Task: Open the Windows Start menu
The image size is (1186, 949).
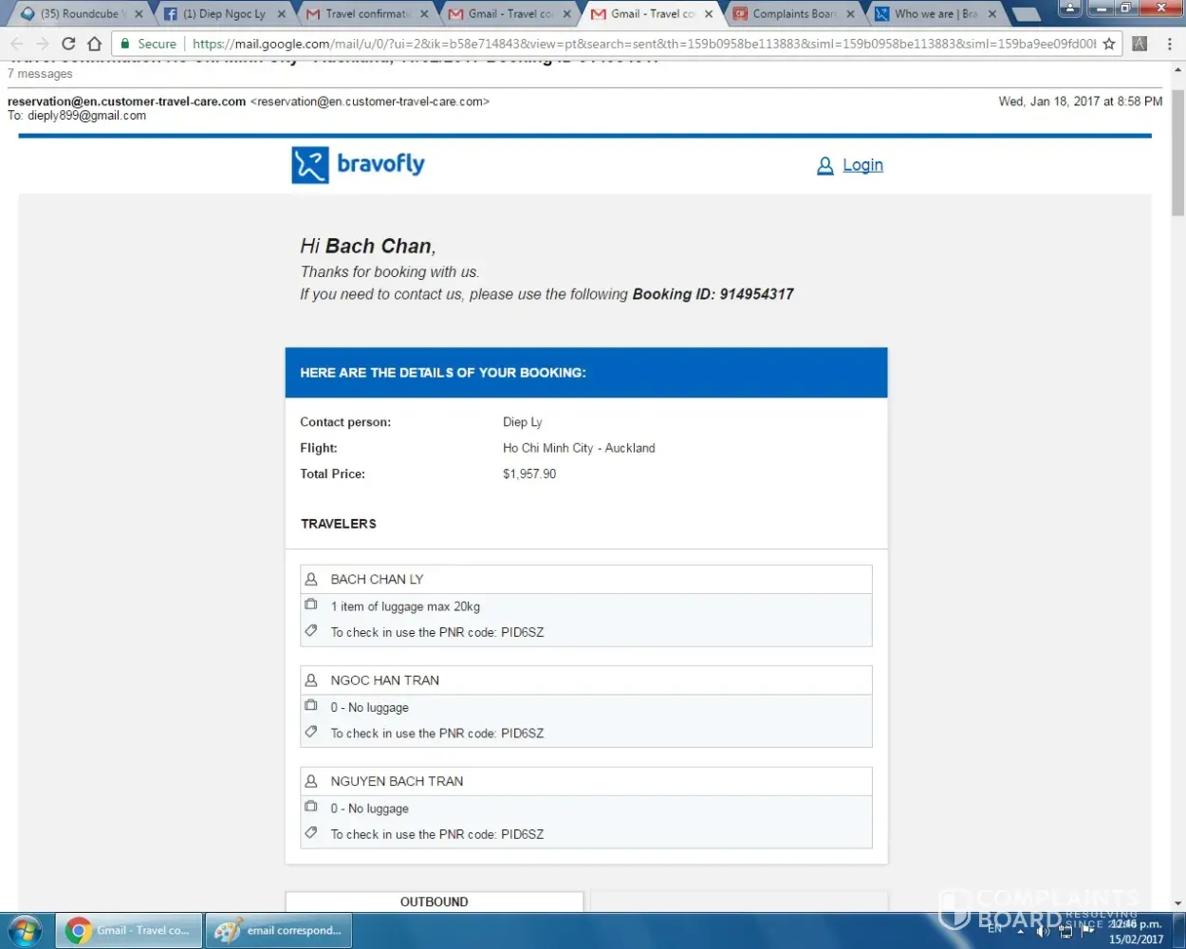Action: coord(26,930)
